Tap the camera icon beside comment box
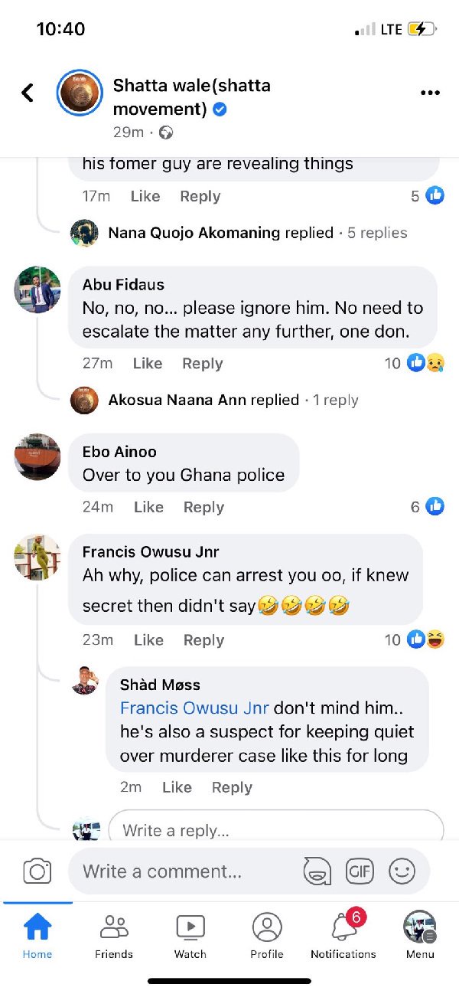The height and width of the screenshot is (994, 459). click(x=37, y=871)
